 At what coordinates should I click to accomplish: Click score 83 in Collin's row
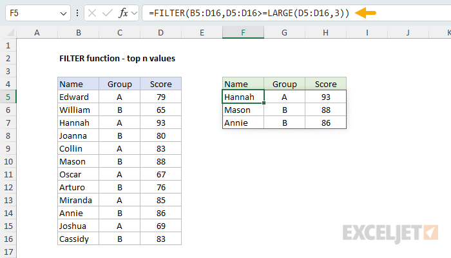pyautogui.click(x=161, y=148)
